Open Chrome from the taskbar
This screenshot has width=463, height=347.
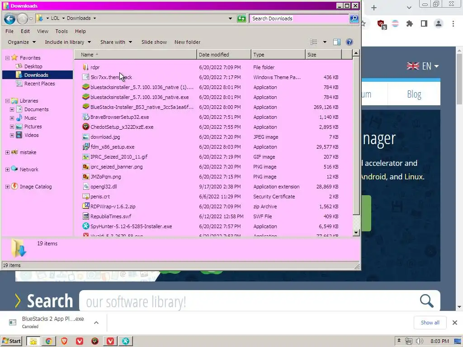(49, 342)
